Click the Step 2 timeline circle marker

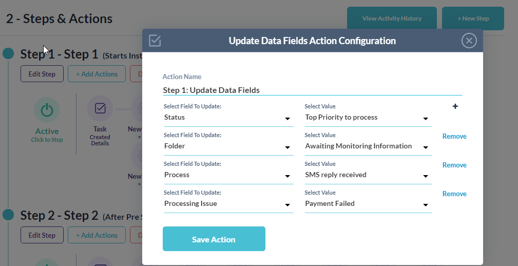pos(8,215)
